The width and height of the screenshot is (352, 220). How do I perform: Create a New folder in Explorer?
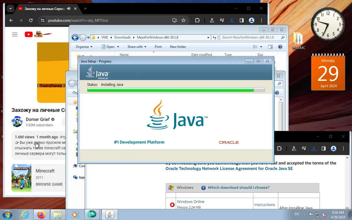click(178, 47)
